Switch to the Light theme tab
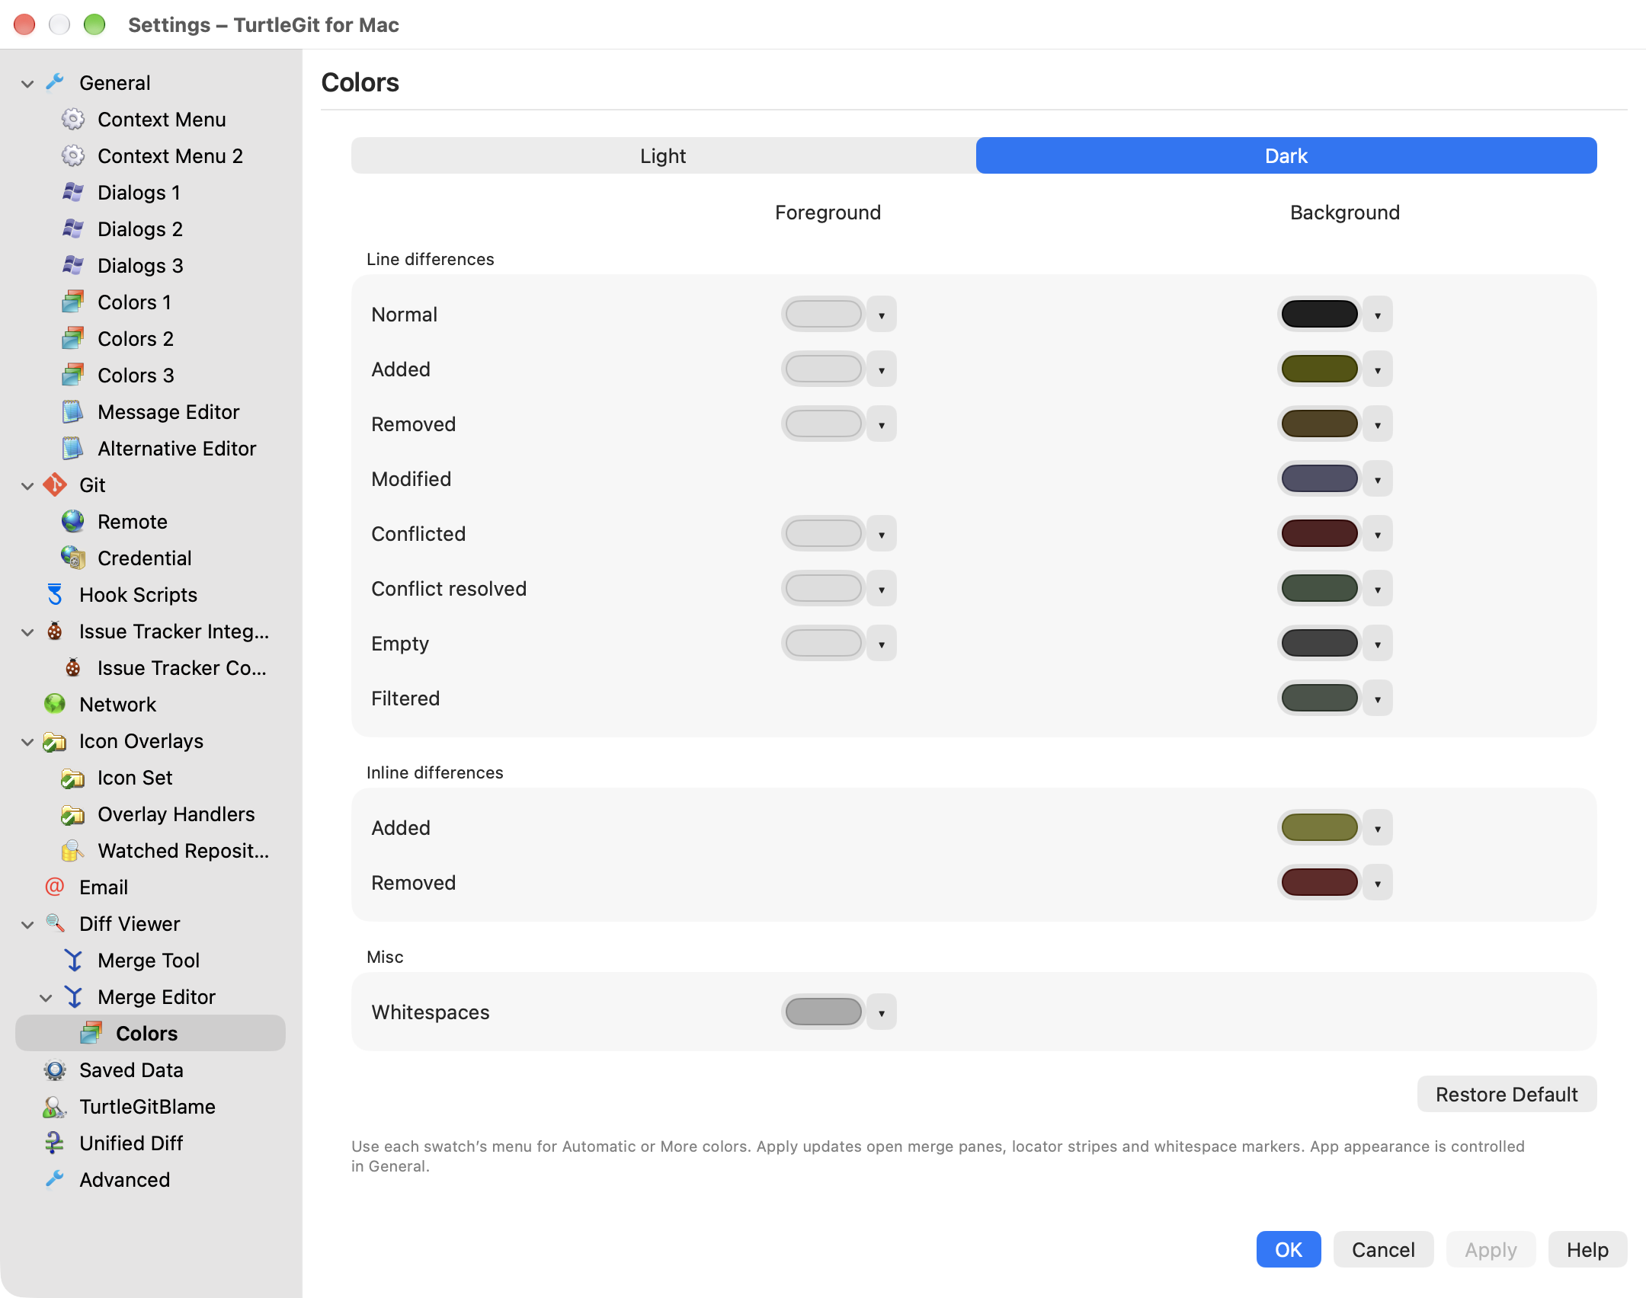The width and height of the screenshot is (1646, 1298). coord(663,156)
